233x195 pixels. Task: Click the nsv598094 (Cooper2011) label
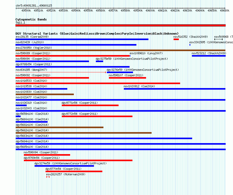(41, 152)
